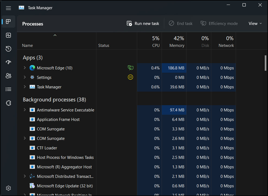The width and height of the screenshot is (268, 196).
Task: Expand the Settings app process
Action: pos(25,77)
